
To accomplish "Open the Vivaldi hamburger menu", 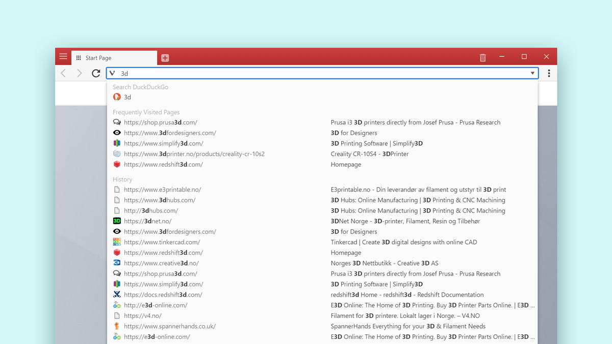I will click(63, 57).
